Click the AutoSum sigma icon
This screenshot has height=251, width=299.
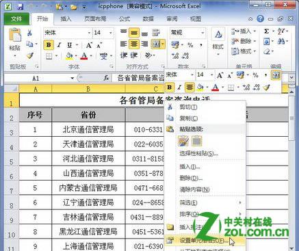tap(266, 31)
